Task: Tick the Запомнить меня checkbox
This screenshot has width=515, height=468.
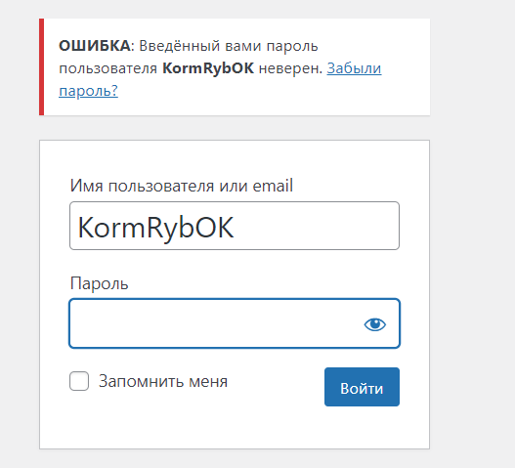Action: (x=79, y=381)
